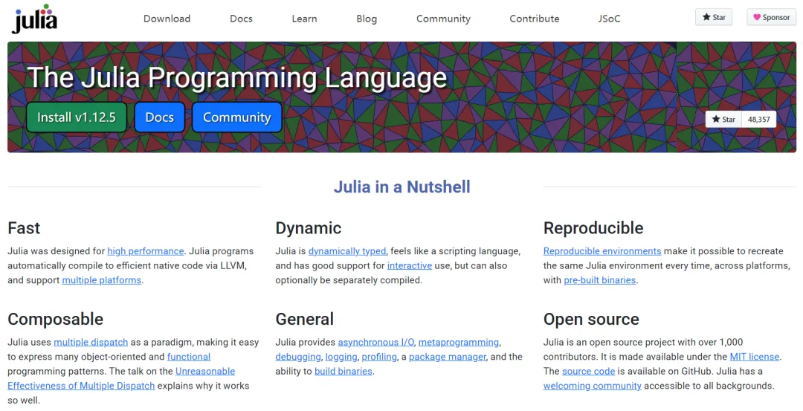Open the JSoC navigation item
This screenshot has height=411, width=803.
(x=609, y=19)
